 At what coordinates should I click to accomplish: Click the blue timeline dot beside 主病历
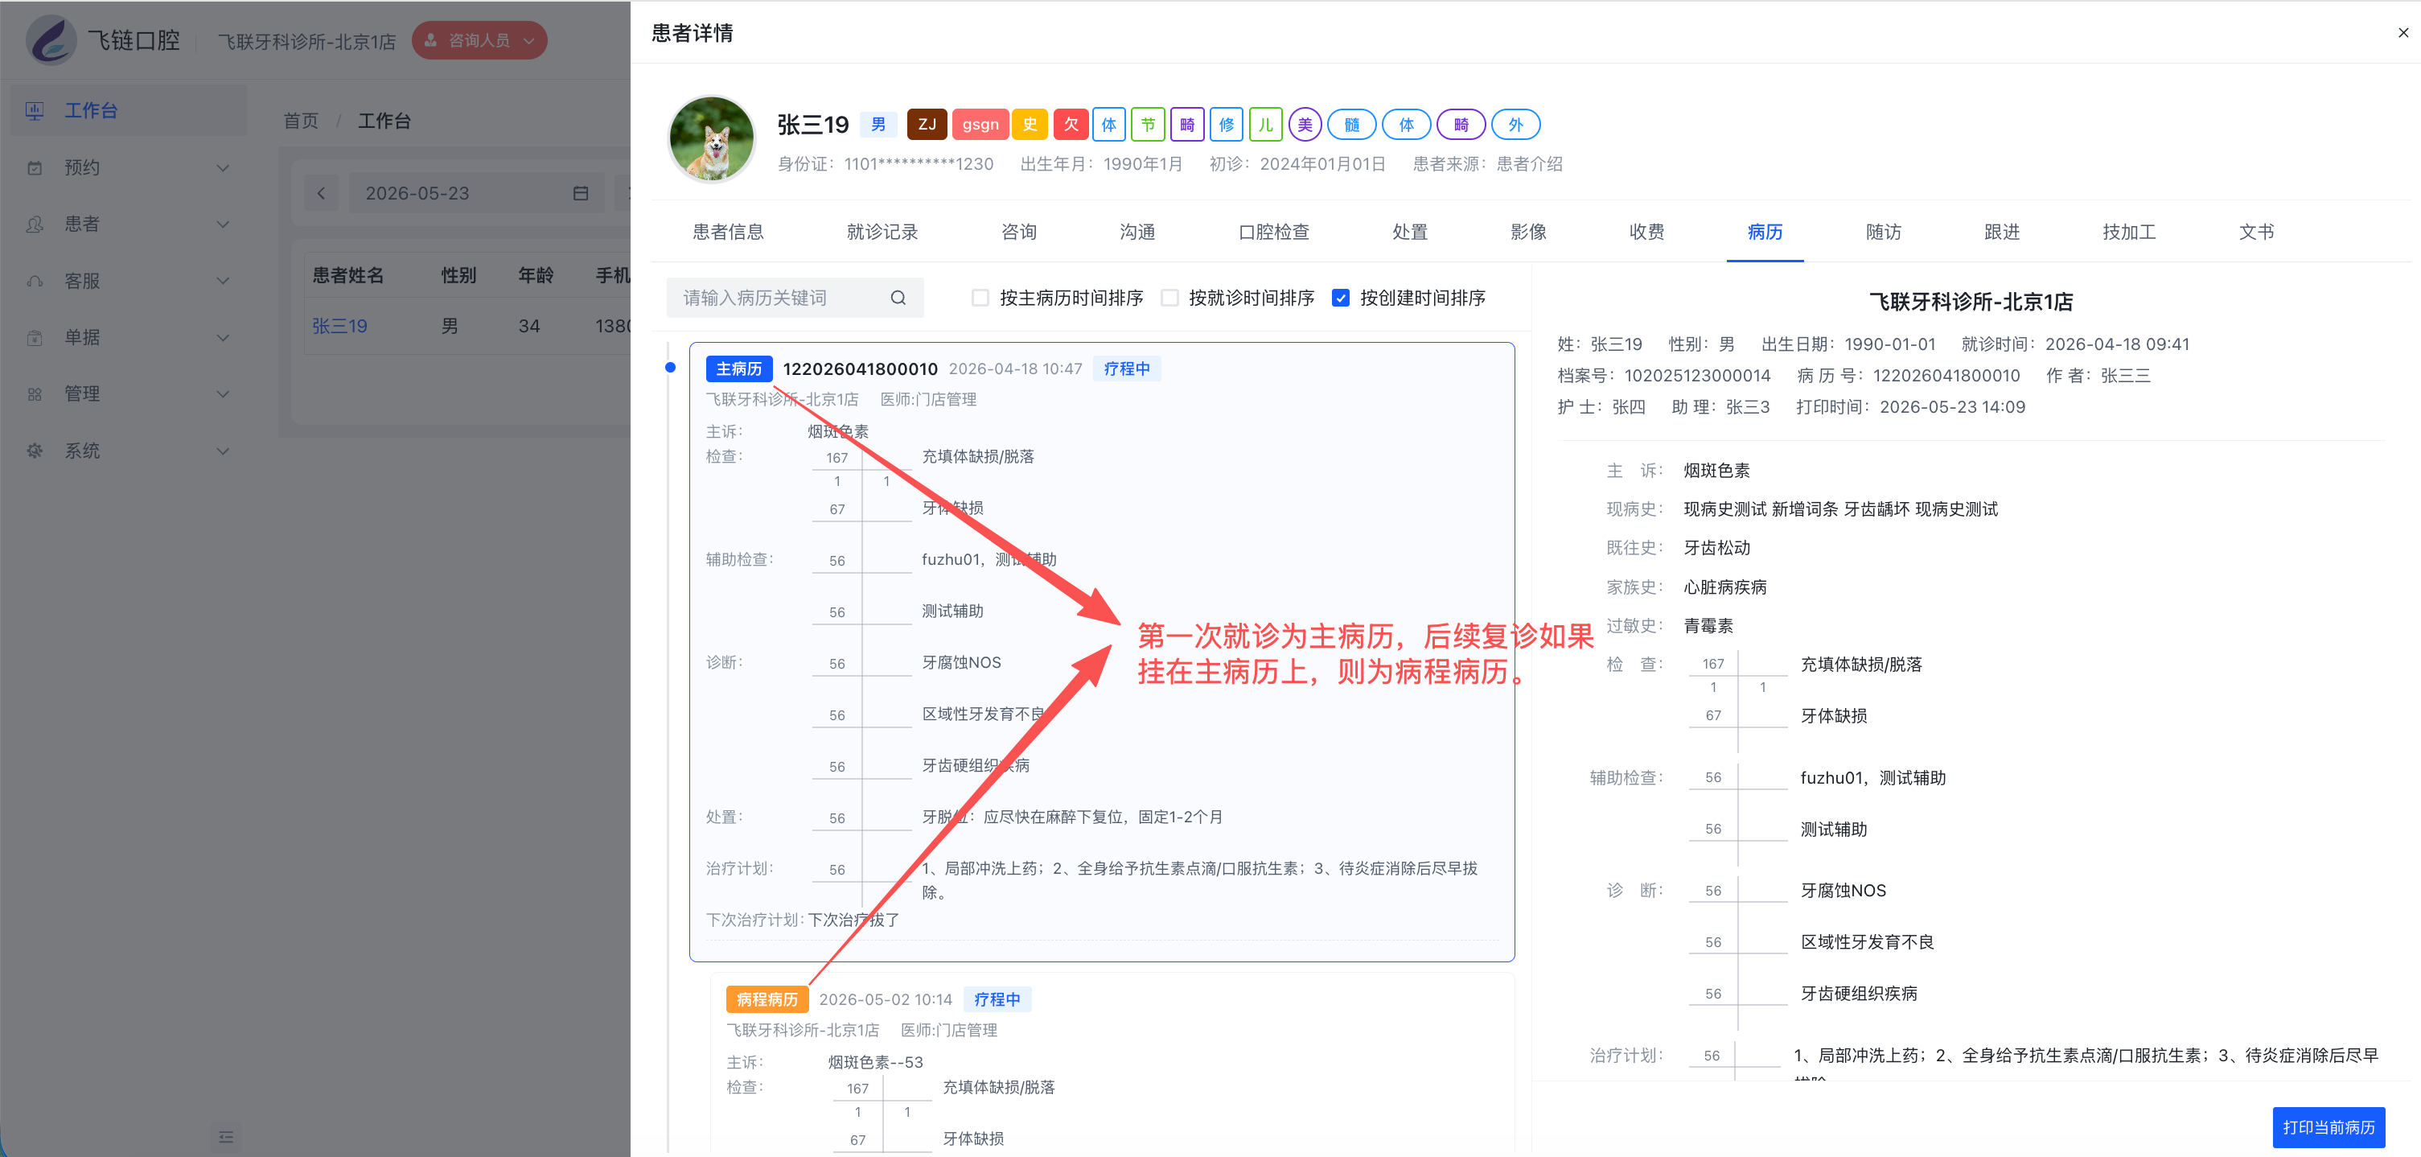click(x=670, y=368)
